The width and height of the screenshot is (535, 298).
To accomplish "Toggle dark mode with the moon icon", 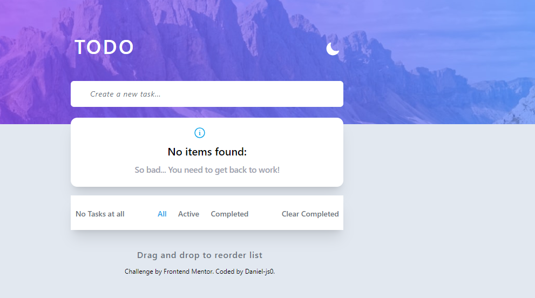I will click(x=333, y=49).
